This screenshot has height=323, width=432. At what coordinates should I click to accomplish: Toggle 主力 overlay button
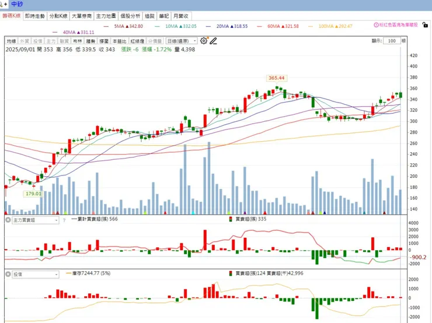51,41
